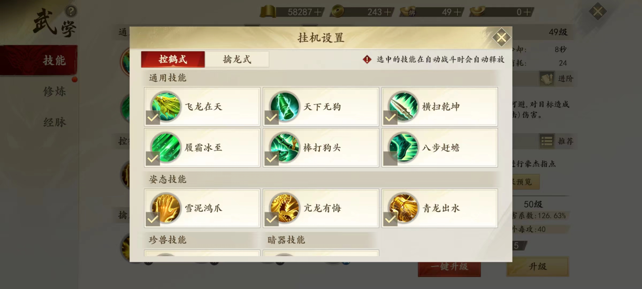The height and width of the screenshot is (289, 642).
Task: Select the 横扫乾坤 skill icon
Action: 403,106
